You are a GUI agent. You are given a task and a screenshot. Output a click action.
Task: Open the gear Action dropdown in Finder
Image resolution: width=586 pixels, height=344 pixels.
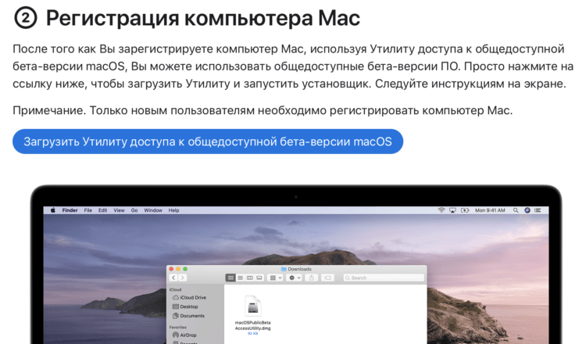(x=295, y=278)
